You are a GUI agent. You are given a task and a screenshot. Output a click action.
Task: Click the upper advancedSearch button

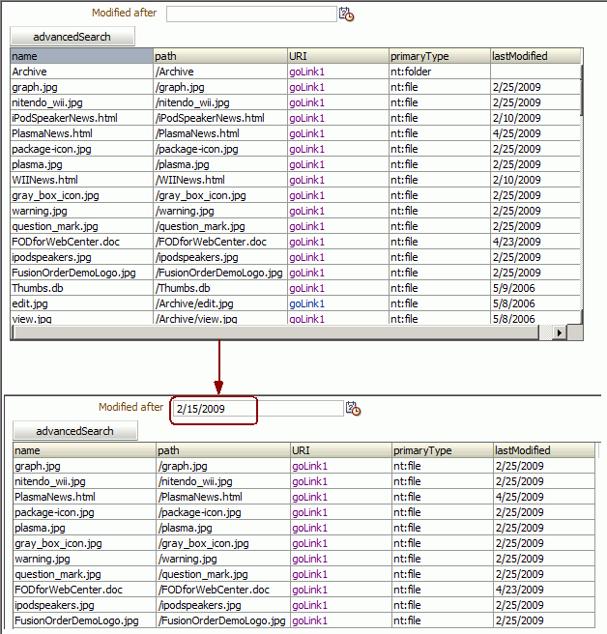point(72,37)
